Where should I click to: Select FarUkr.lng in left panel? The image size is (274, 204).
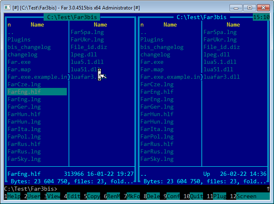[x=87, y=40]
